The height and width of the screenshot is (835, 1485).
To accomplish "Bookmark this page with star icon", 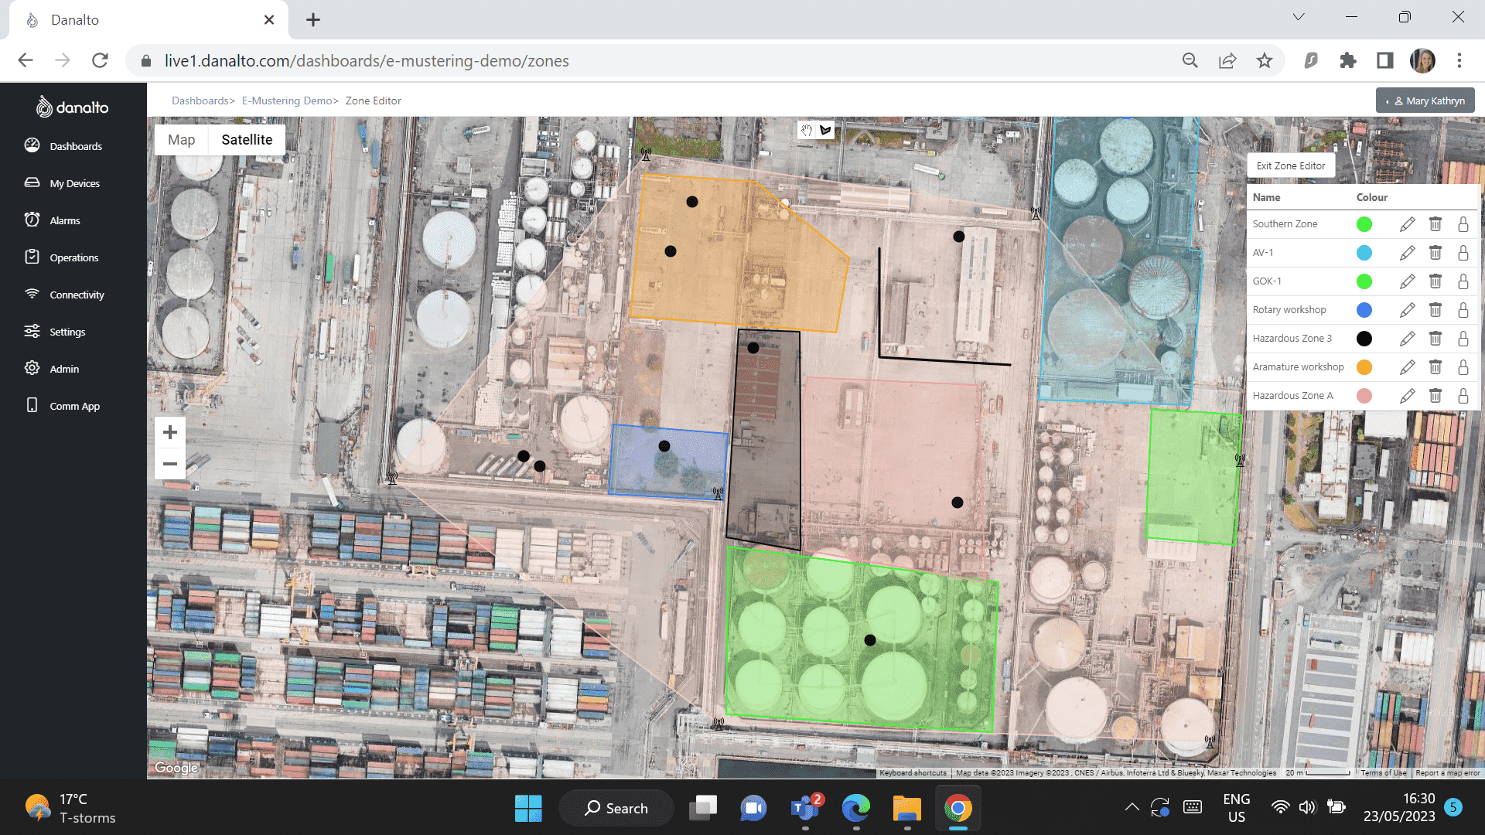I will 1264,60.
